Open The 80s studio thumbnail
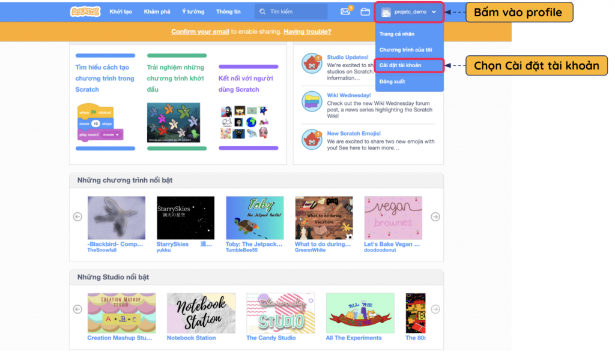The width and height of the screenshot is (615, 352). click(416, 313)
